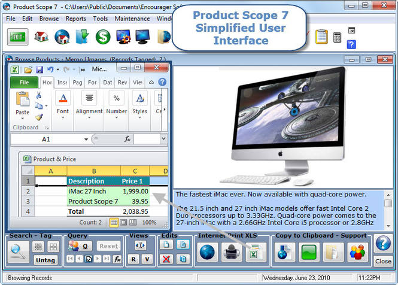Click the printer Print button

231,252
